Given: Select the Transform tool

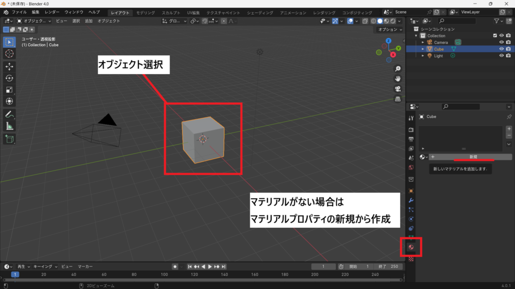Looking at the screenshot, I should point(9,101).
